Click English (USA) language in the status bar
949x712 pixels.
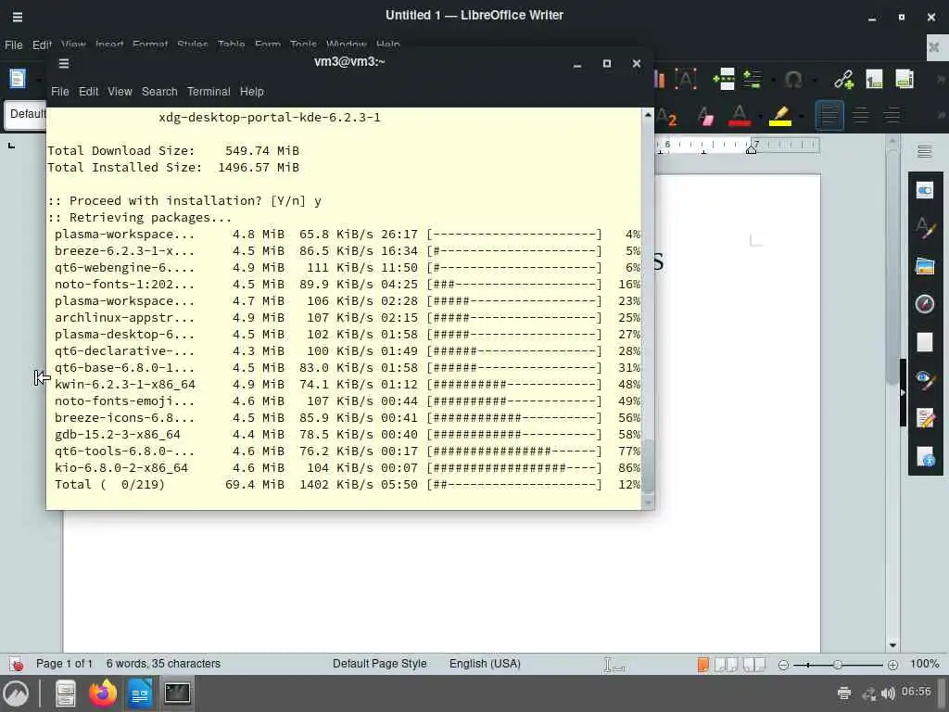[x=485, y=664]
